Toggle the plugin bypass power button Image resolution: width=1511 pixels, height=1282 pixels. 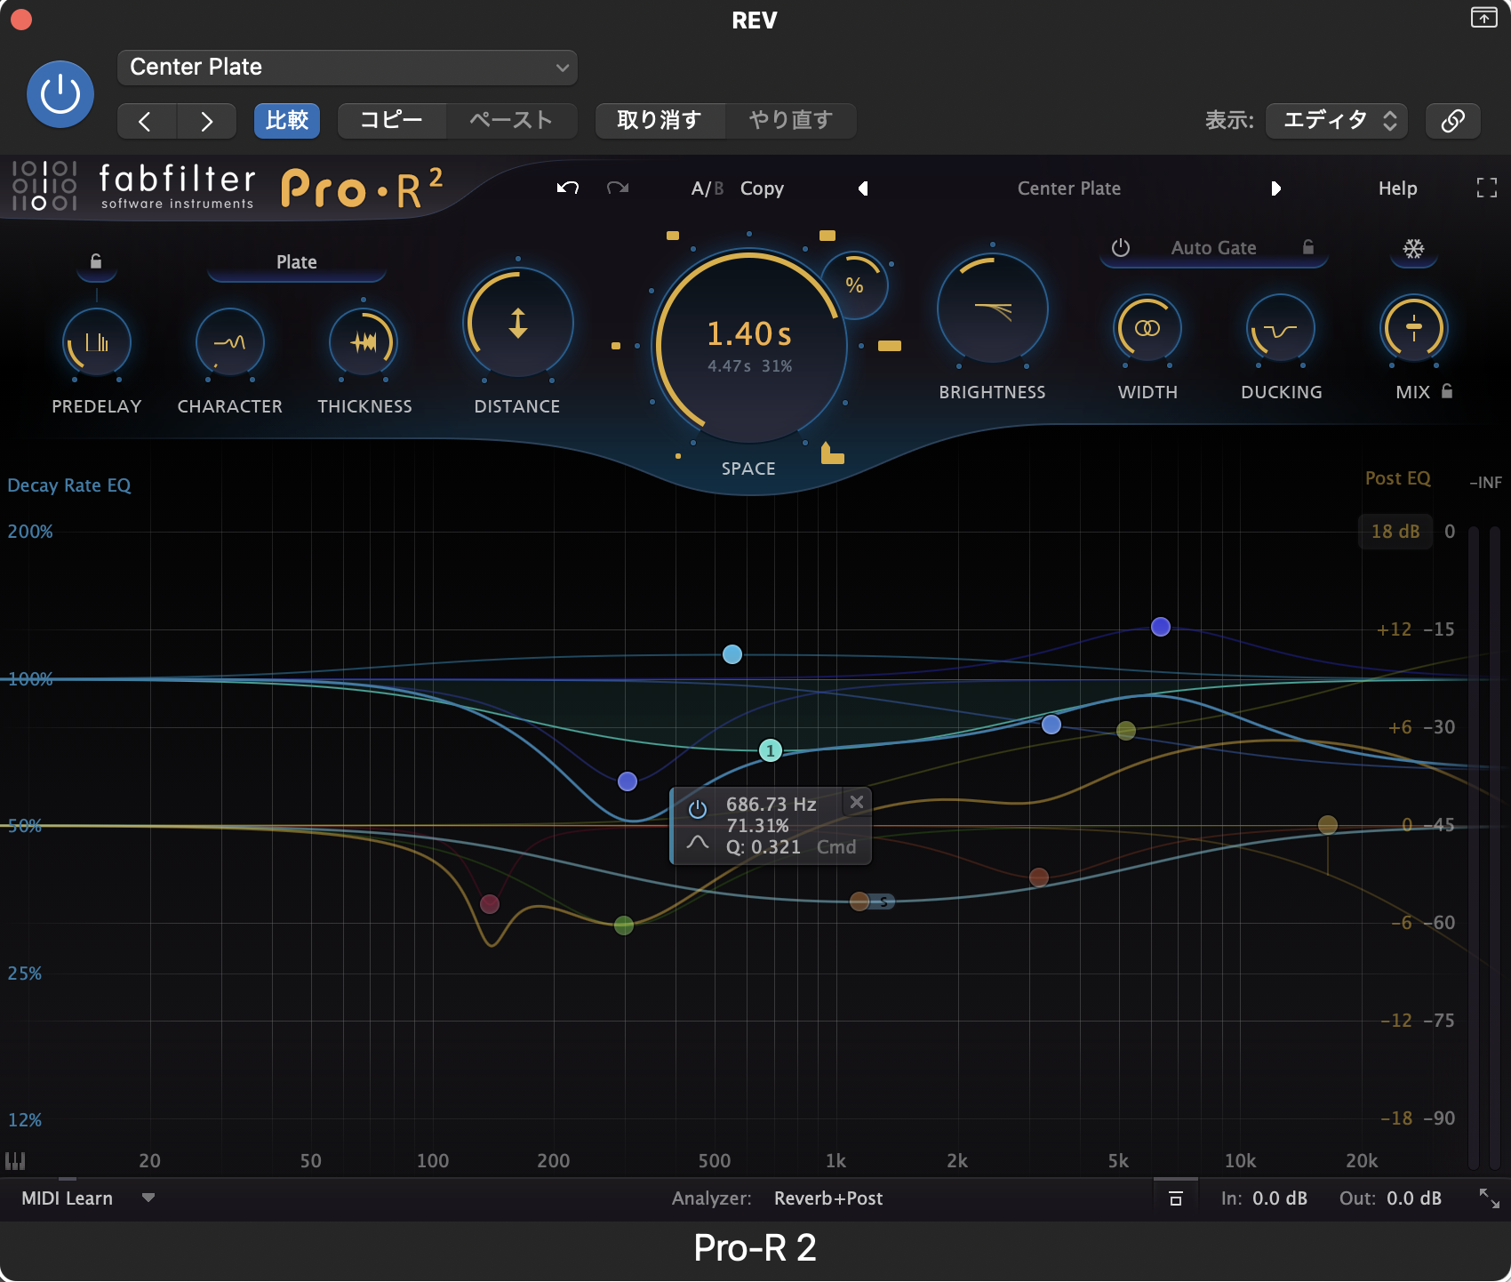pos(60,94)
